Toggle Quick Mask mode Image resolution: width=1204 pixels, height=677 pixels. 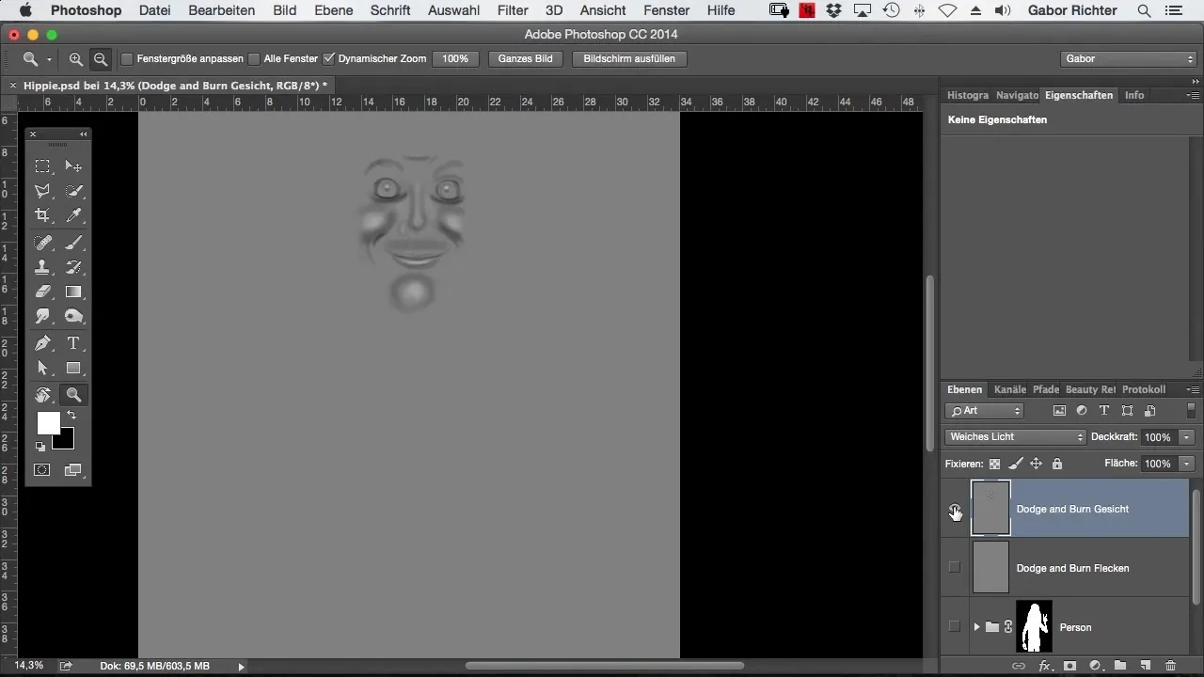(x=42, y=469)
